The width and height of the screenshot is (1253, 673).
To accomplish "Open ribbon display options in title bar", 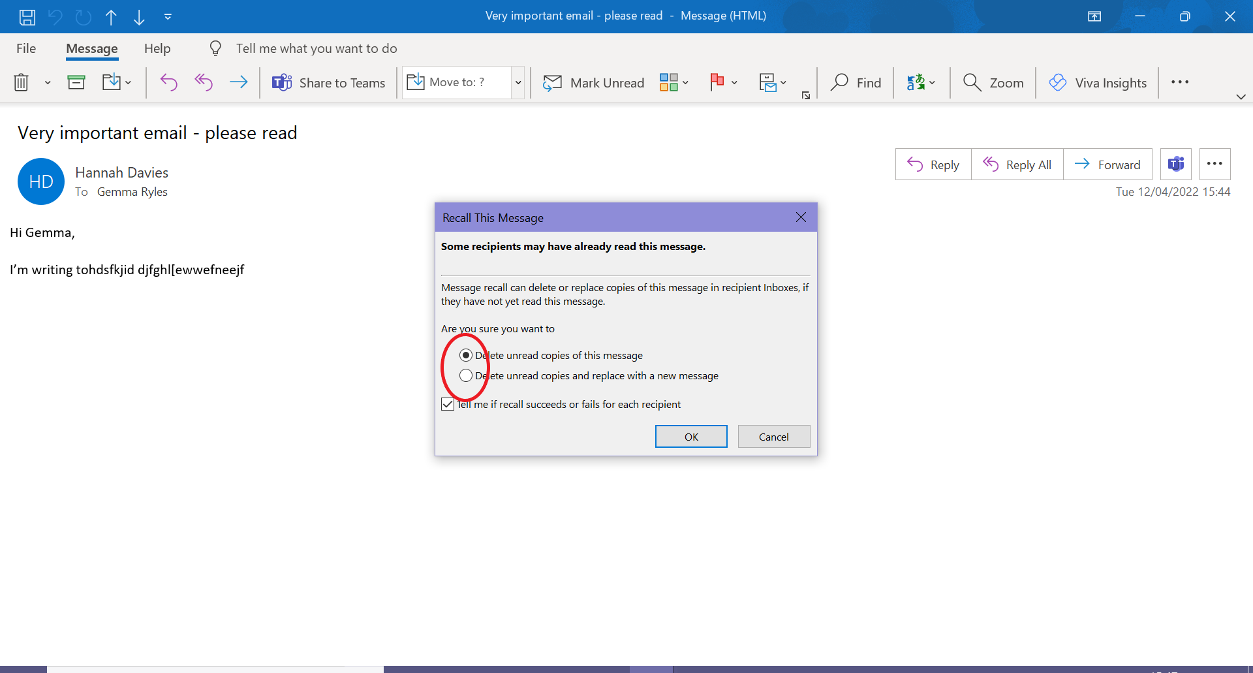I will [1094, 16].
